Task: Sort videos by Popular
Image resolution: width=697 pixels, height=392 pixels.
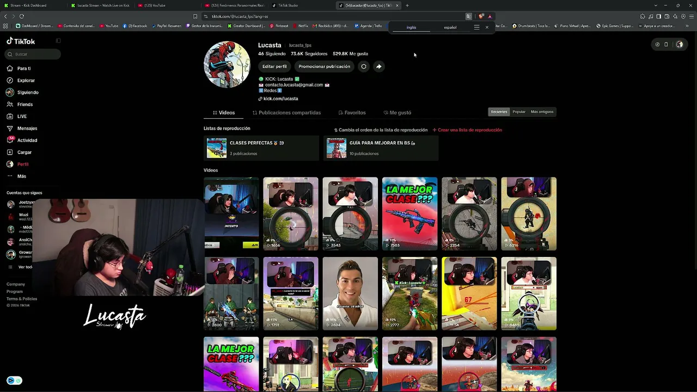Action: (x=519, y=112)
